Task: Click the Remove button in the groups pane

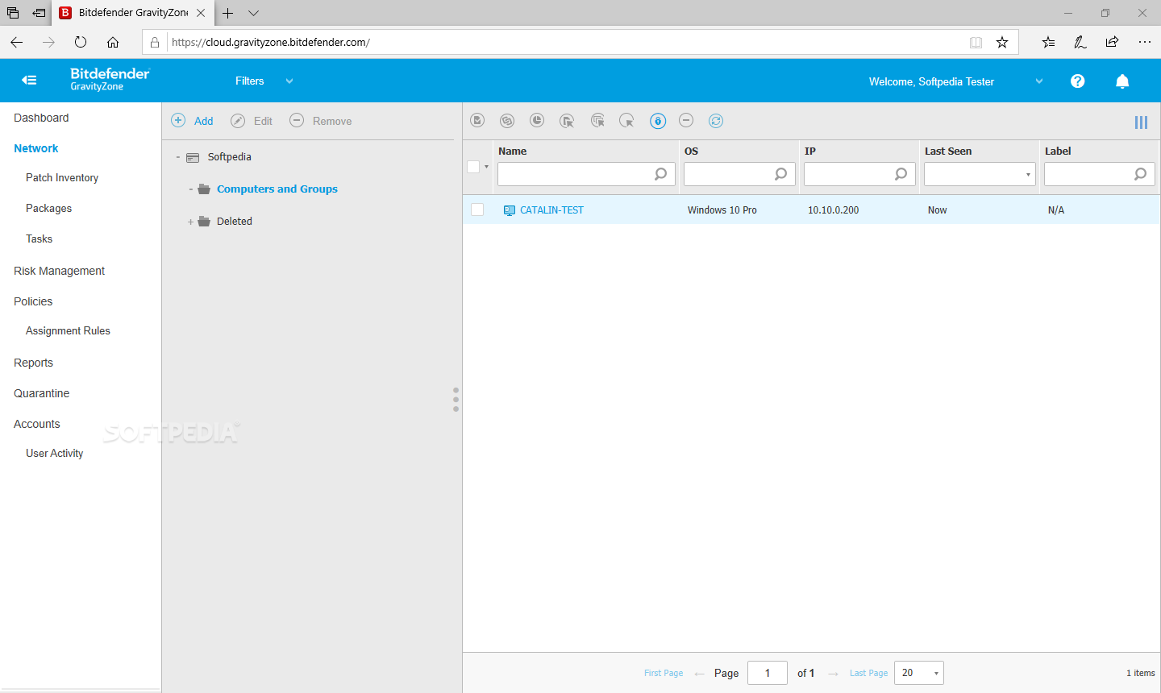Action: 321,121
